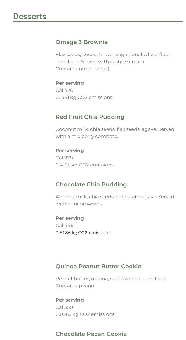Open the Chocolate Chia Pudding item
Viewport: 186px width, 340px height.
click(91, 184)
